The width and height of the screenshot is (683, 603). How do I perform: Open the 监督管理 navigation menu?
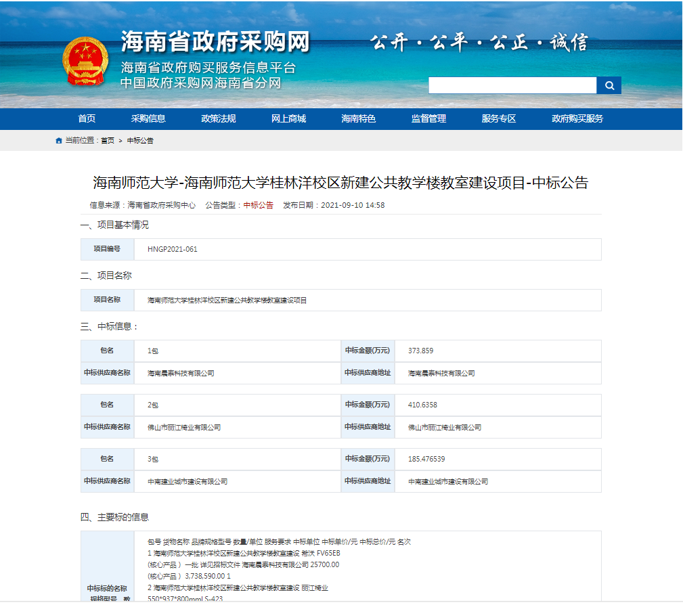coord(428,119)
